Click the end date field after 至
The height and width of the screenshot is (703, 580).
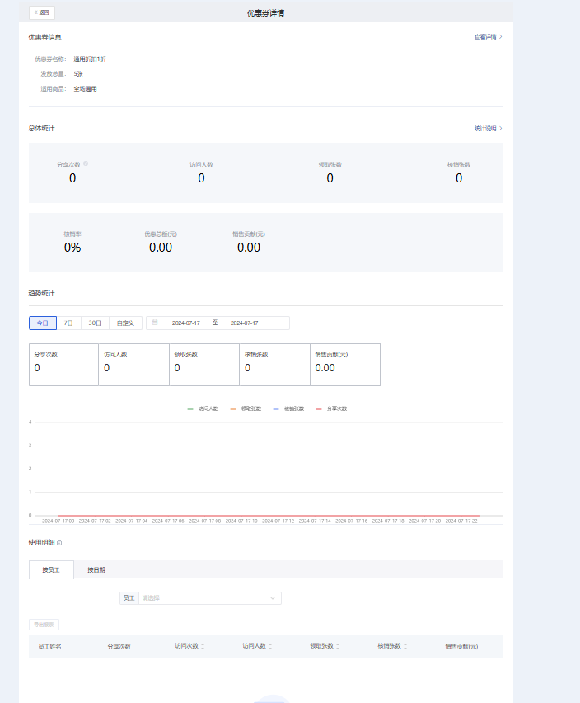coord(245,323)
